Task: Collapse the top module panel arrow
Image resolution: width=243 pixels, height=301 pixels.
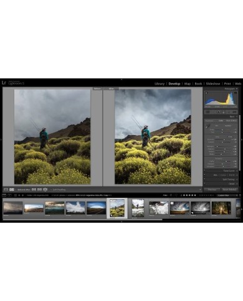Action: pyautogui.click(x=121, y=80)
